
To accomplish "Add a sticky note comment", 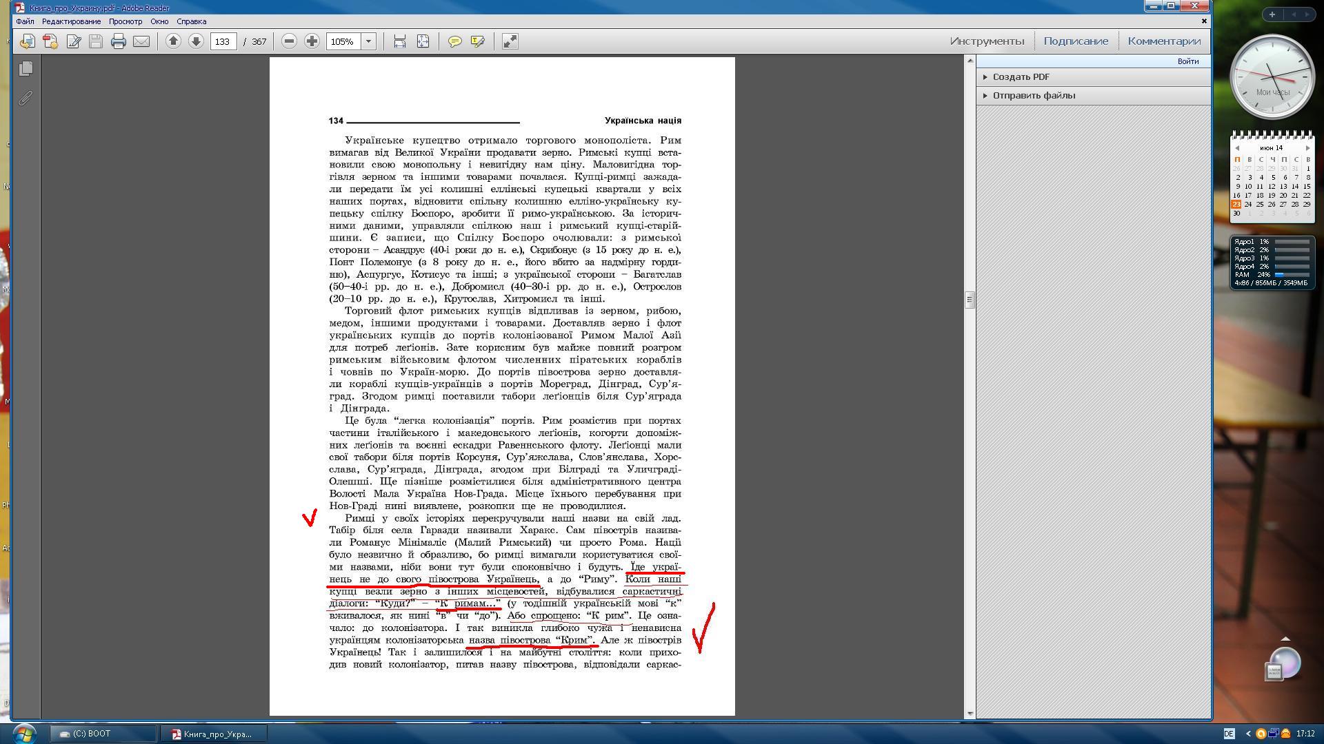I will coord(454,41).
